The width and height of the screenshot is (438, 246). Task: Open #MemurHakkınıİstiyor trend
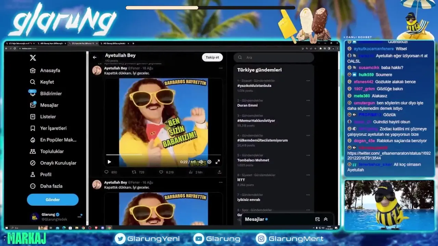click(x=256, y=121)
